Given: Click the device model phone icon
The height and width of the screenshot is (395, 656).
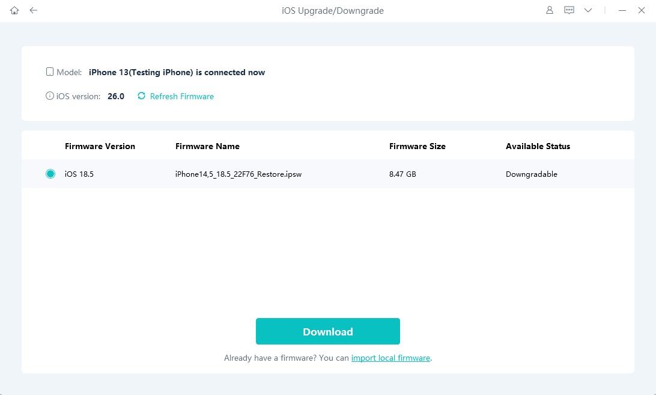Looking at the screenshot, I should tap(50, 72).
